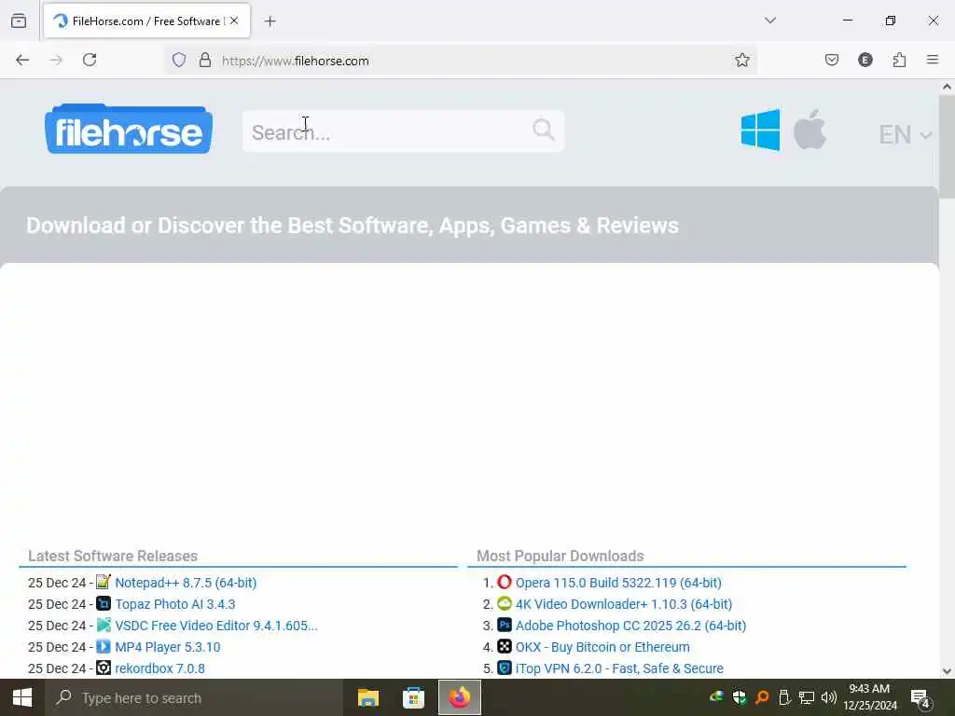Click the OKX app icon
Viewport: 955px width, 716px height.
click(x=505, y=646)
